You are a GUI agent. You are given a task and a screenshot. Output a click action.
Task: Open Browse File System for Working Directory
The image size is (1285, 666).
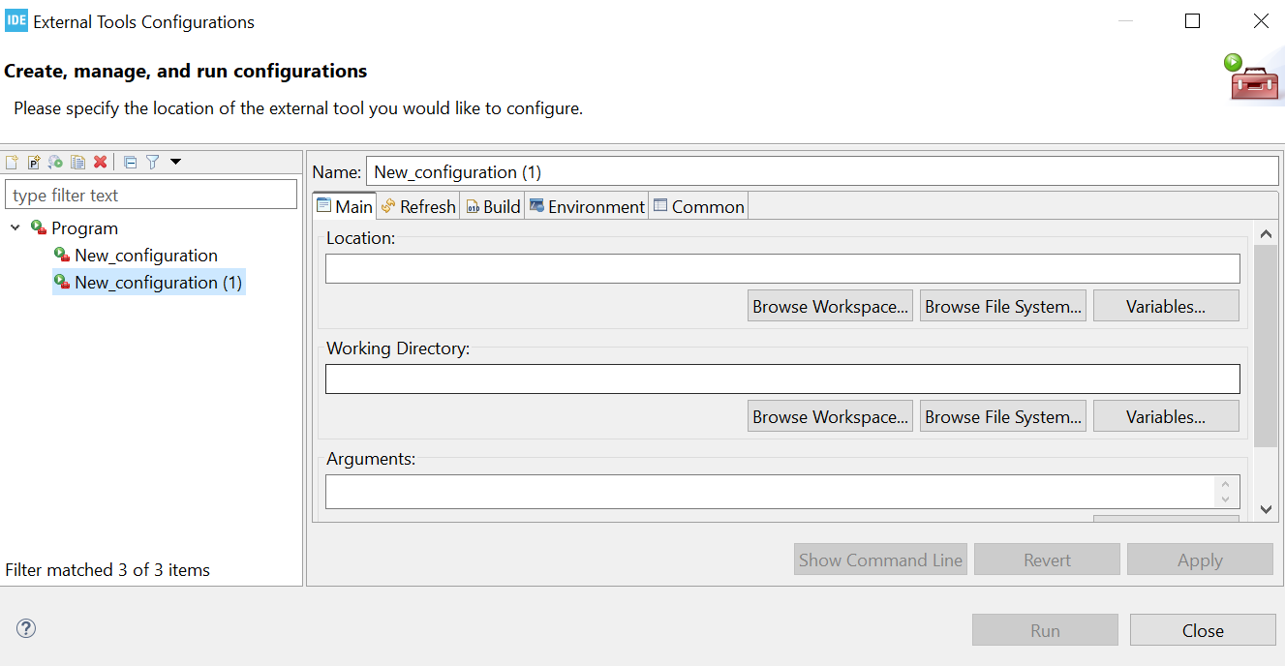[x=1002, y=415]
